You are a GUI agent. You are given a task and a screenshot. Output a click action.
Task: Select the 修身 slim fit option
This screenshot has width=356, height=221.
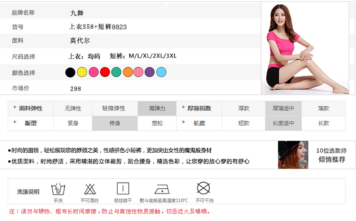115,123
